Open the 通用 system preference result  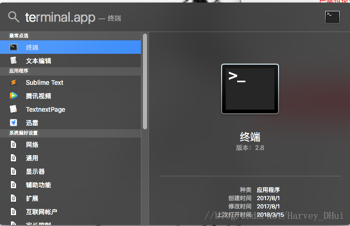70,158
